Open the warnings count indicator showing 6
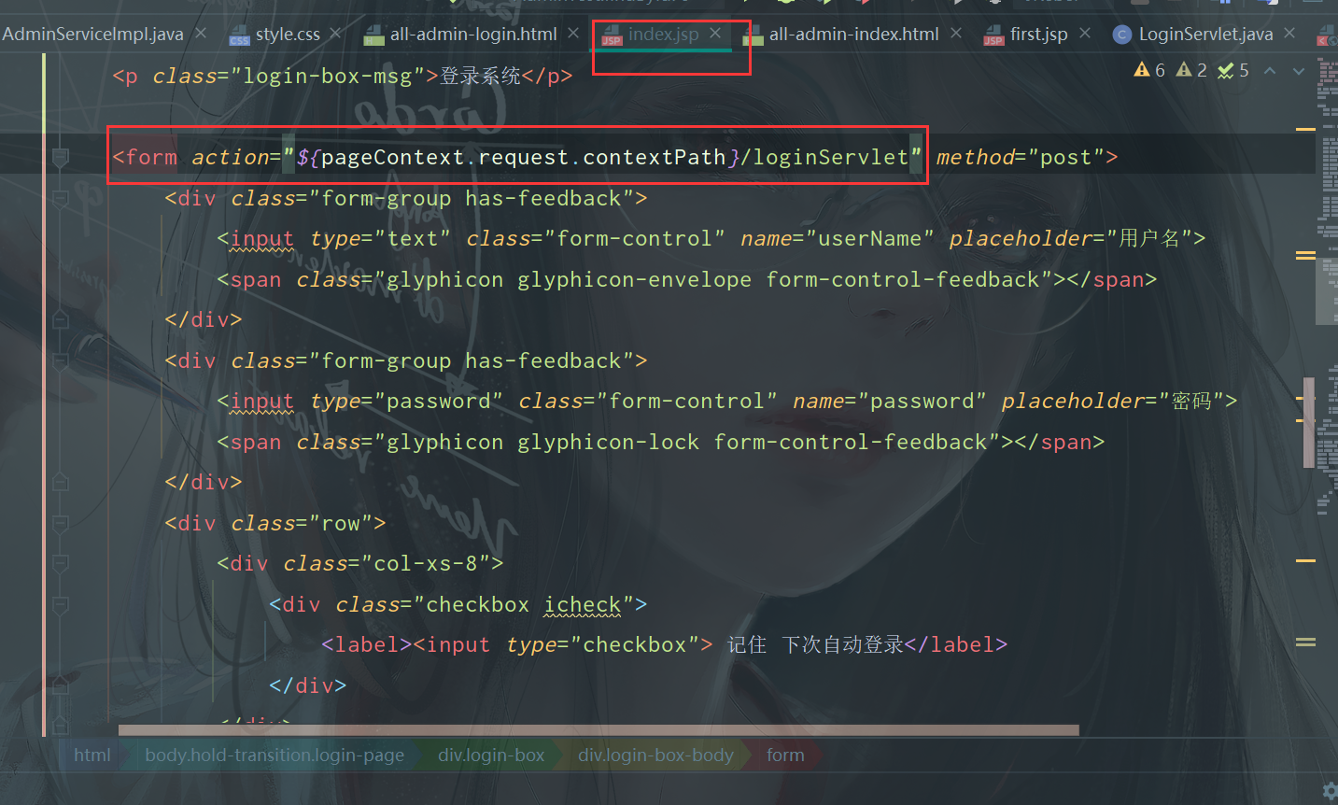This screenshot has height=805, width=1338. tap(1149, 70)
